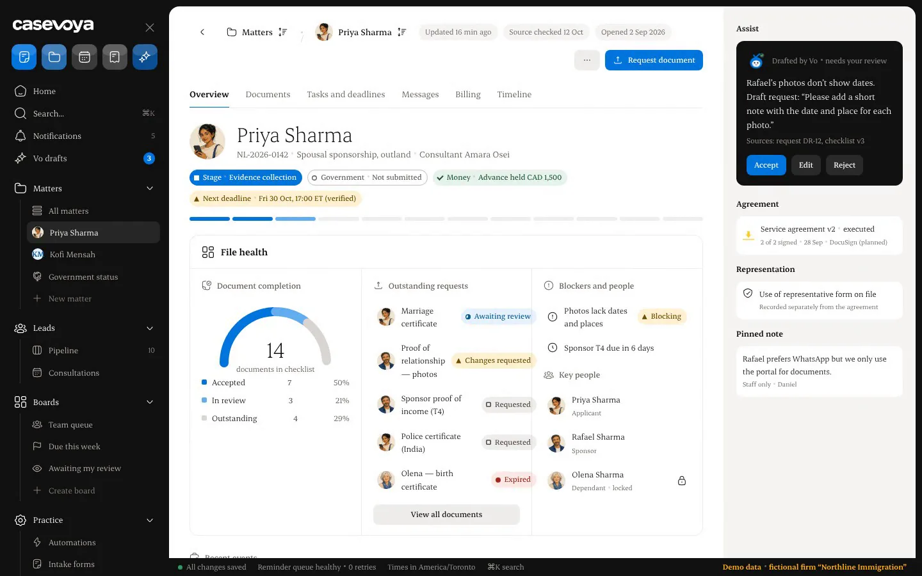
Task: Open the sparkle assistant icon in the sidebar toolbar
Action: pyautogui.click(x=145, y=58)
